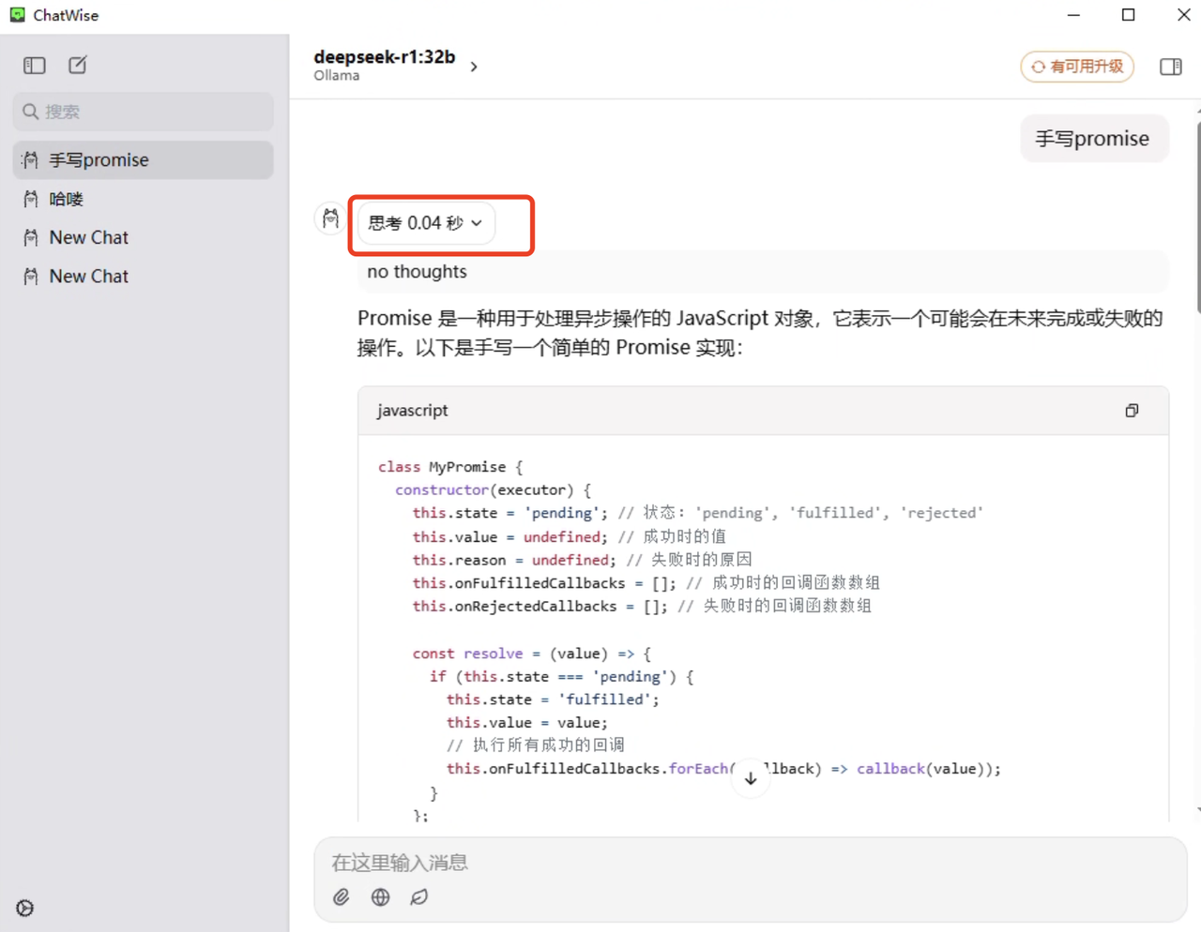Click the 'constructor(executor) {' code line
The image size is (1201, 932).
(x=494, y=489)
